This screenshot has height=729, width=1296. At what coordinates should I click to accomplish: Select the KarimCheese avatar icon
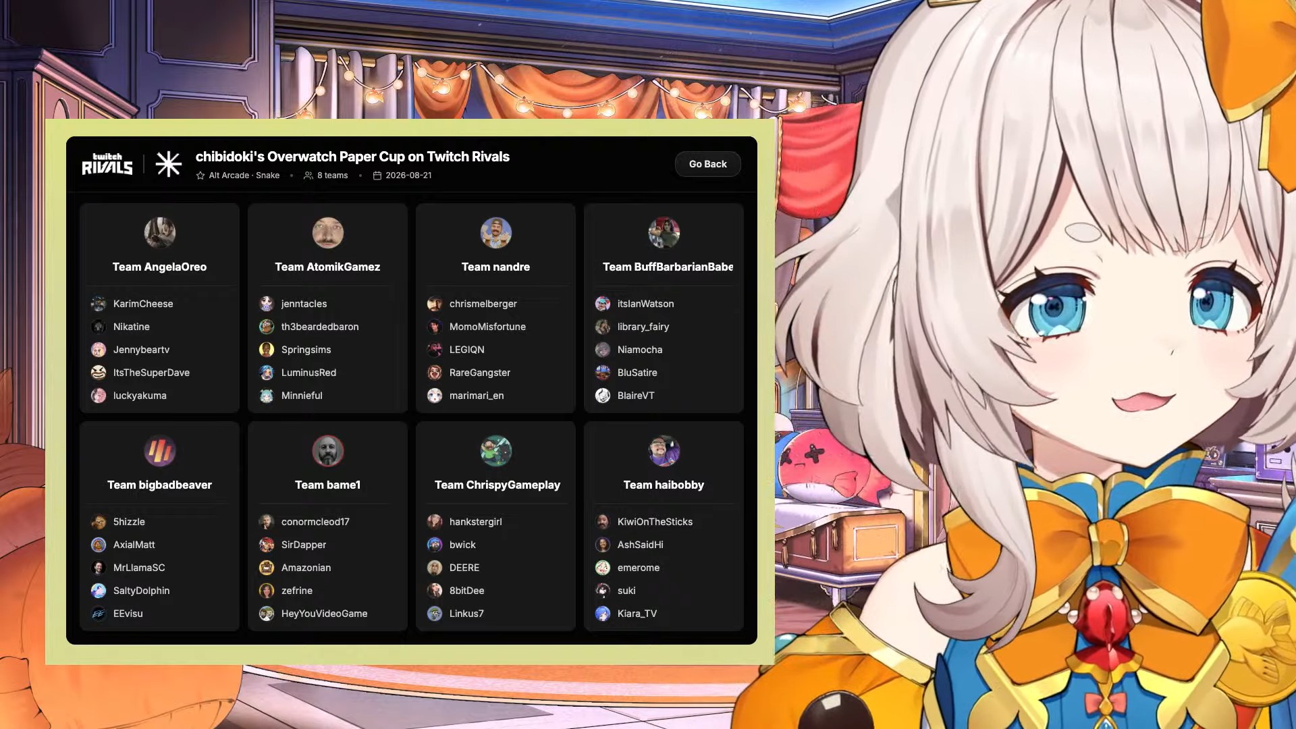click(x=99, y=304)
